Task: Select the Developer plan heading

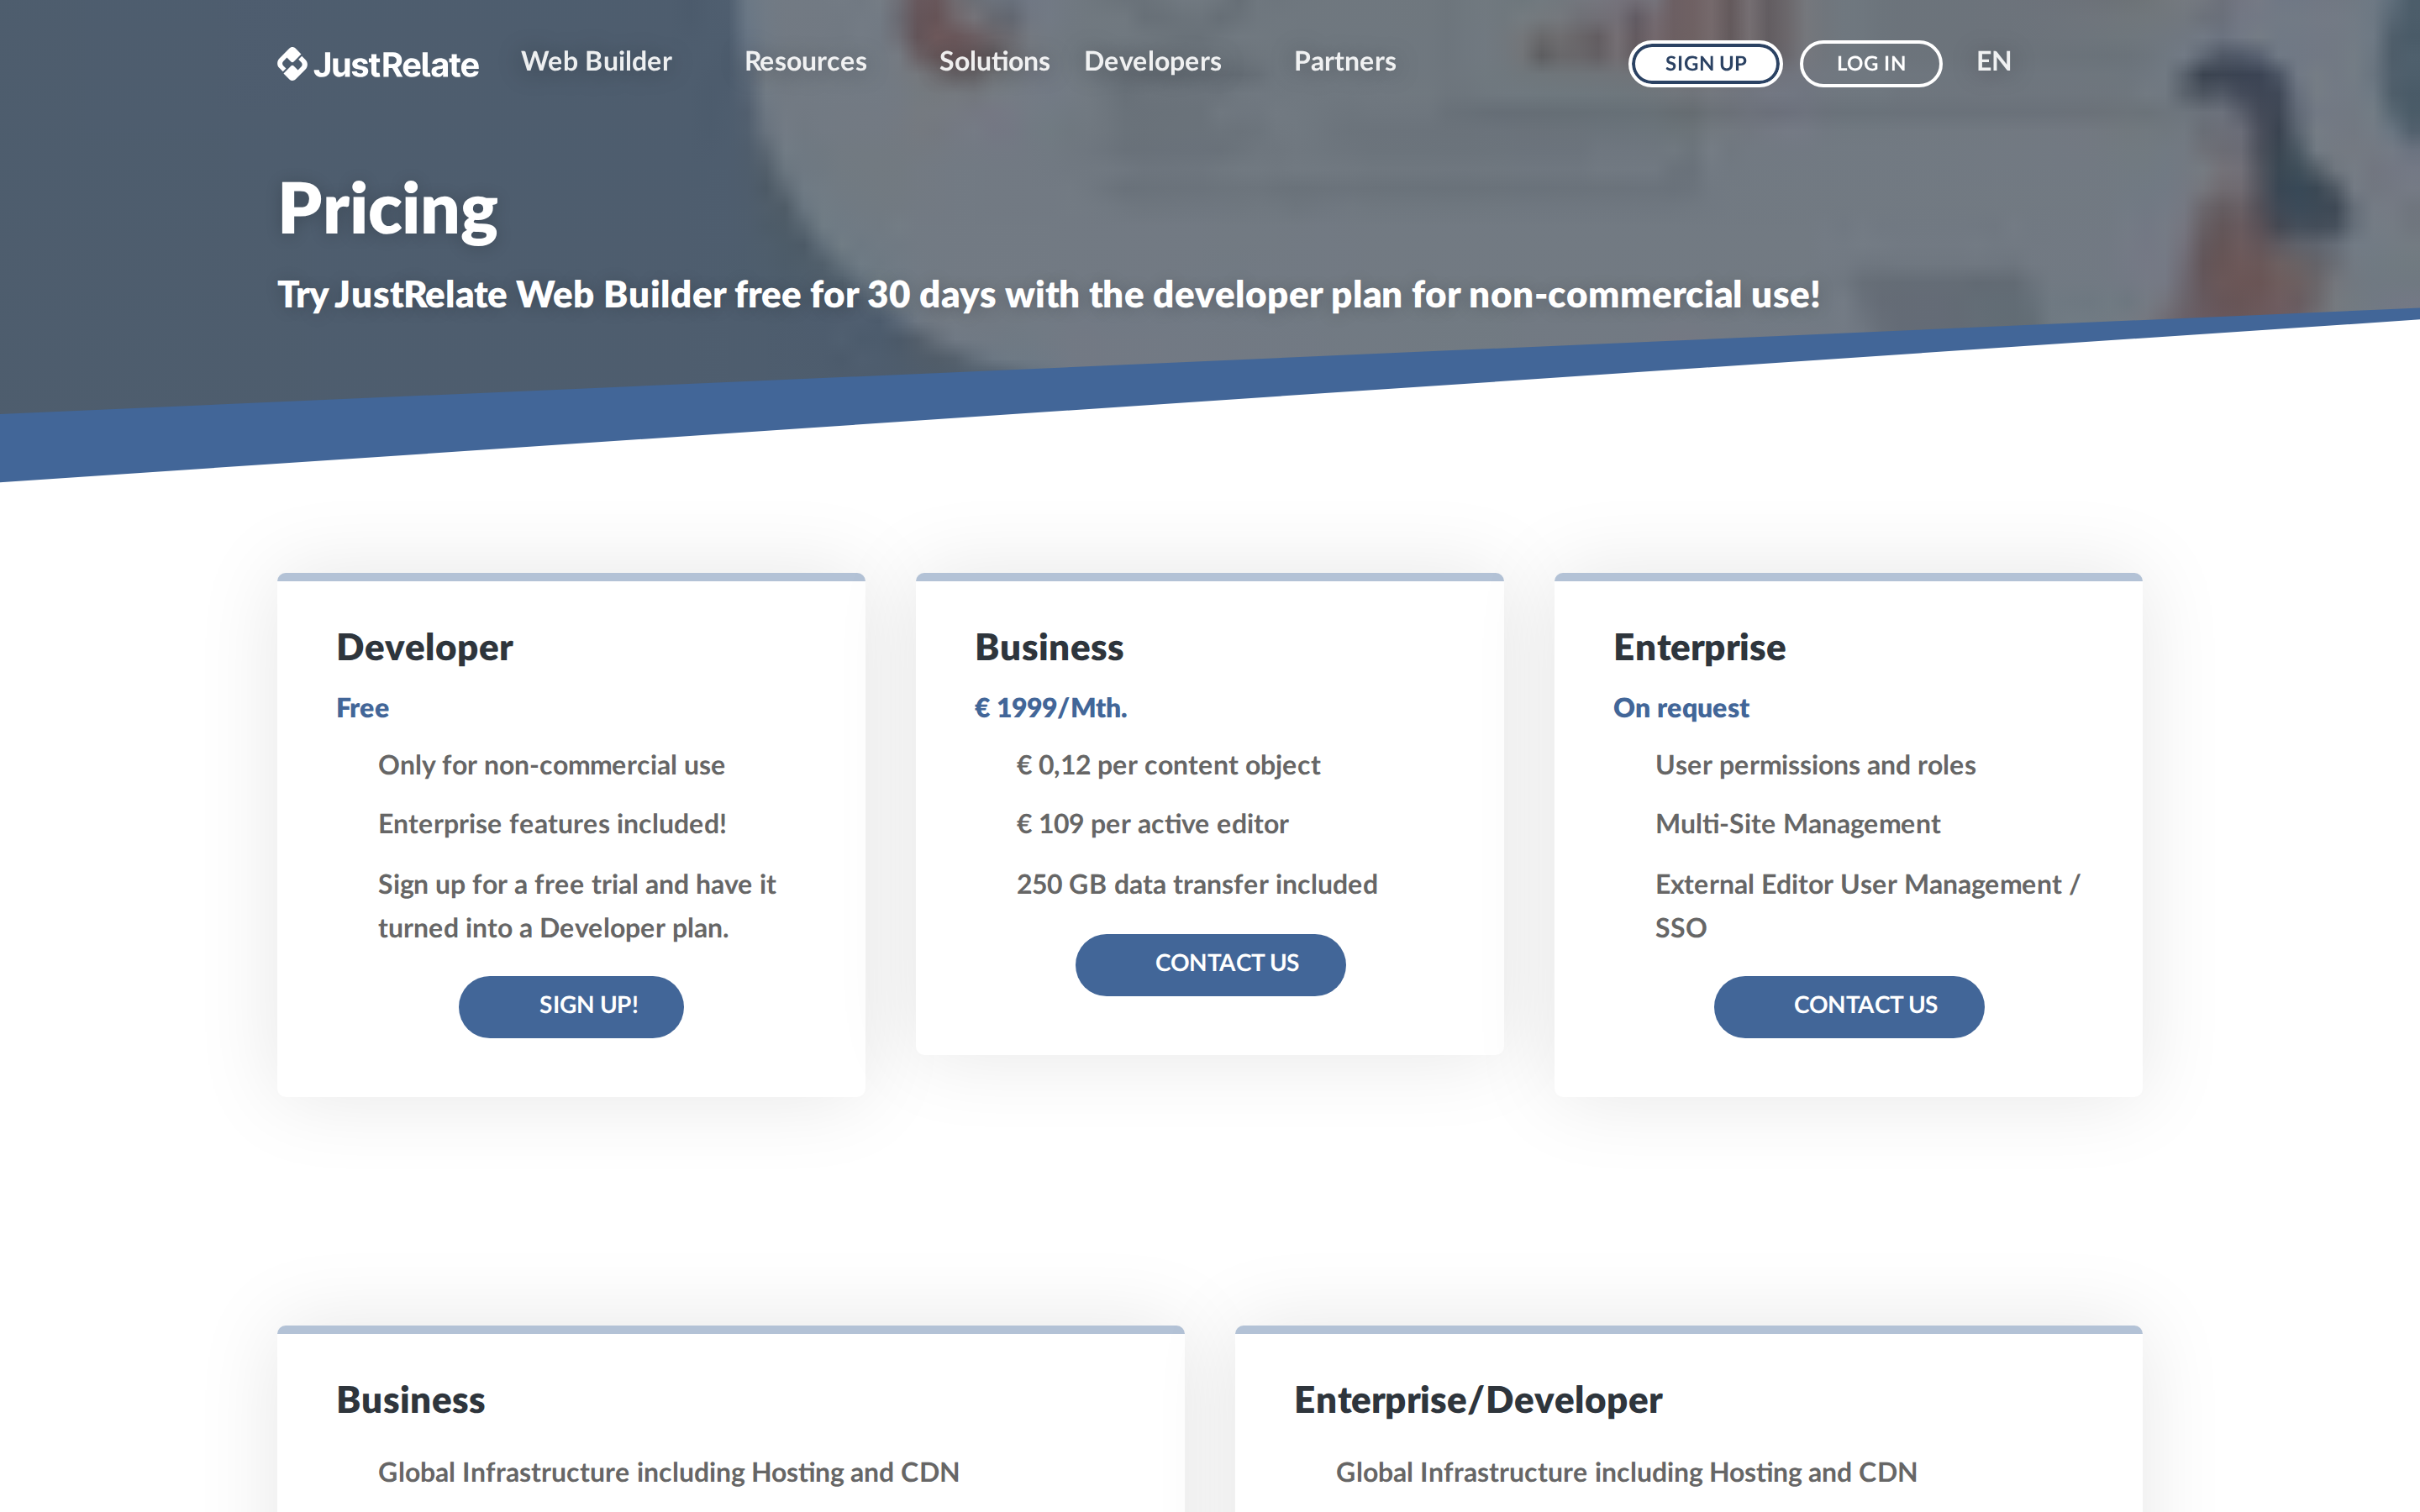Action: (x=424, y=647)
